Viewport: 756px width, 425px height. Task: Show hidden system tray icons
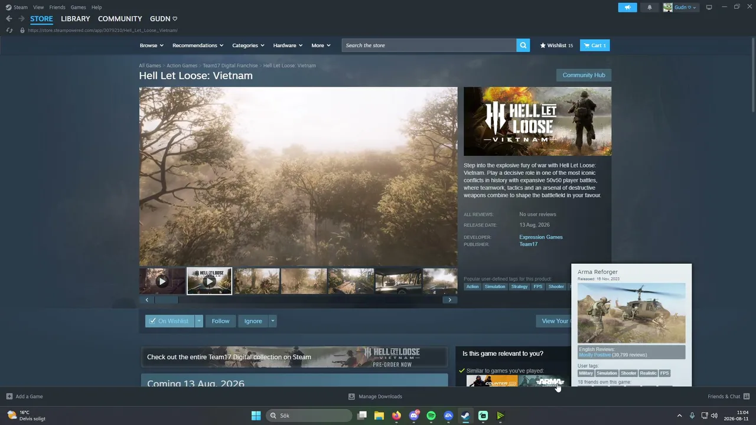(x=679, y=416)
